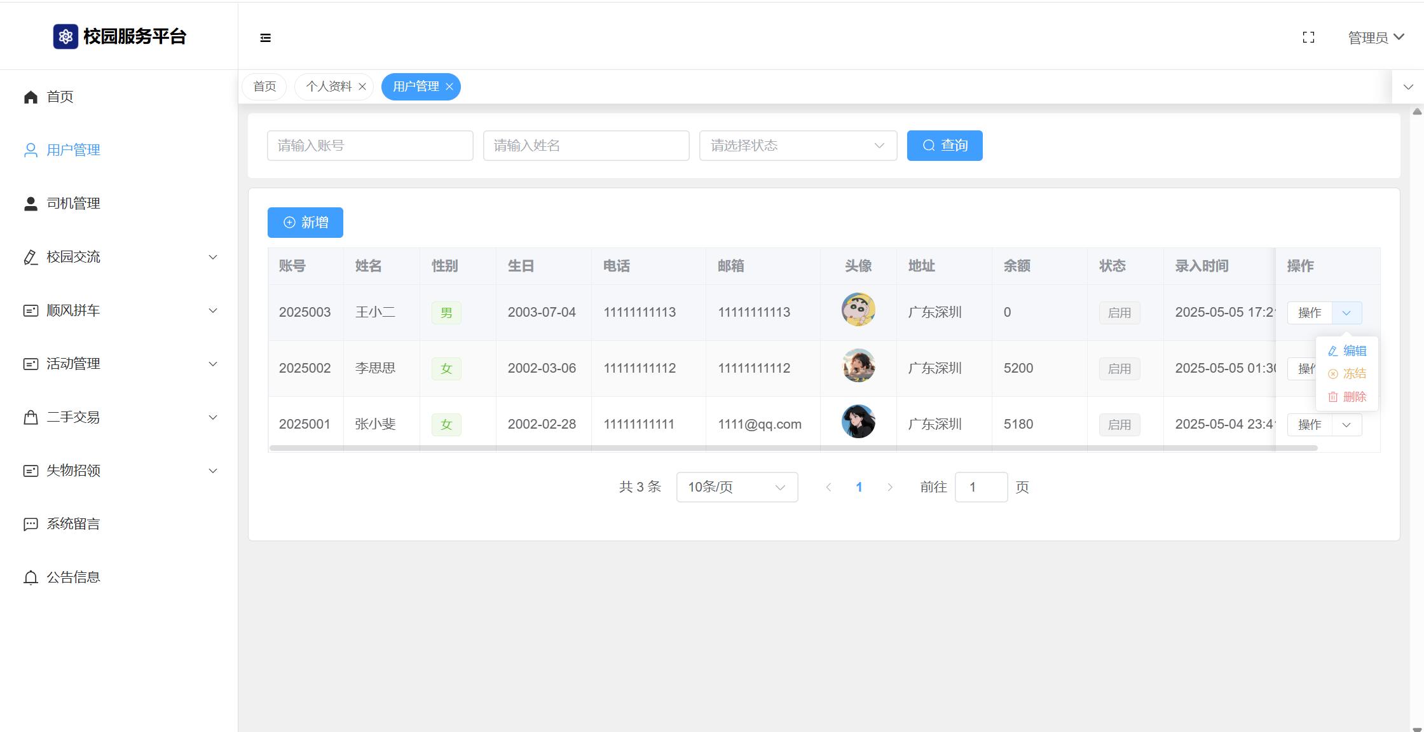Focus the 请输入账号 input field

point(370,146)
